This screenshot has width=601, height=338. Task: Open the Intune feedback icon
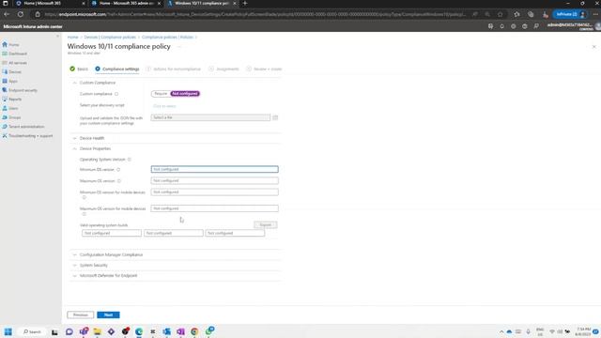point(536,26)
